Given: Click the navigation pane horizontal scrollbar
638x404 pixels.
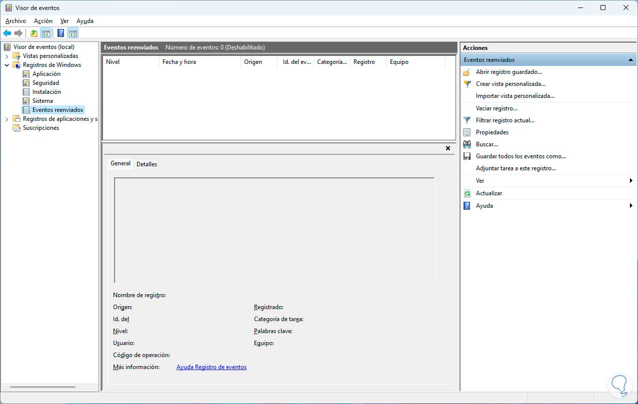Looking at the screenshot, I should point(42,387).
